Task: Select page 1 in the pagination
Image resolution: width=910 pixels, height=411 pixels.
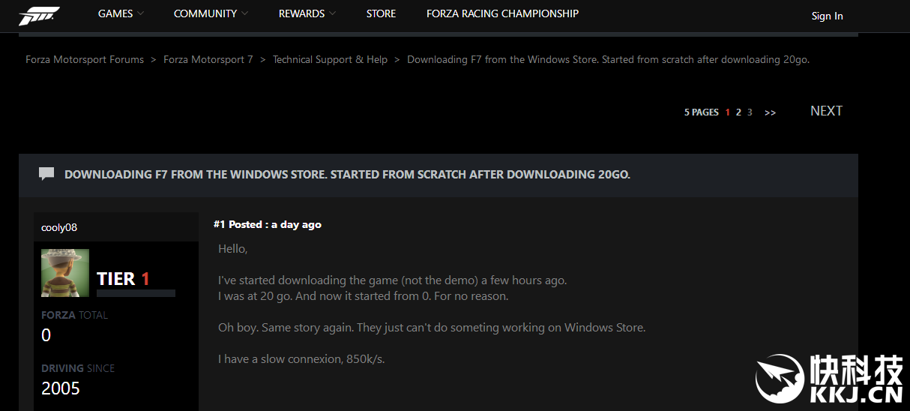Action: click(x=727, y=112)
